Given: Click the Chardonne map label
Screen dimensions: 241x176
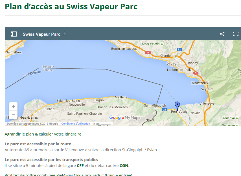Looking at the screenshot, I should coord(168,56).
